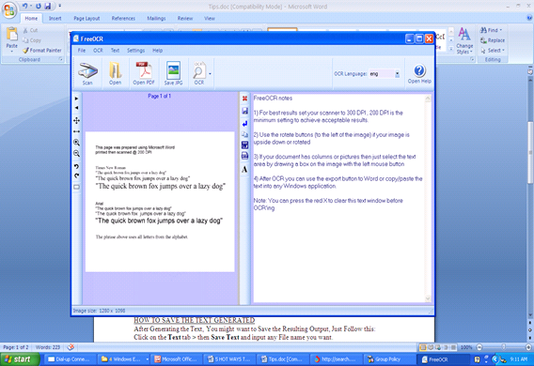
Task: Click the RTF export icon below Word export
Action: click(244, 156)
